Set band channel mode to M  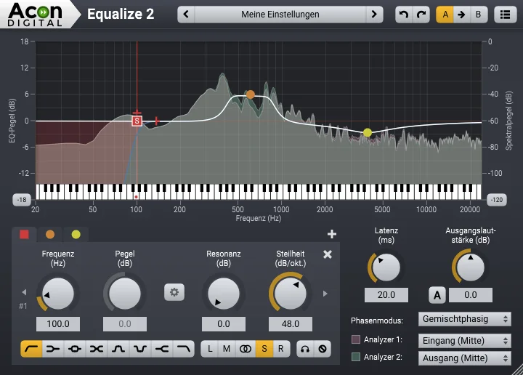[227, 349]
